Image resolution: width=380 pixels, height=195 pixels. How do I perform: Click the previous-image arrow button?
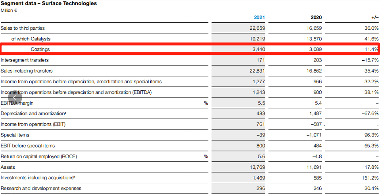pos(15,97)
